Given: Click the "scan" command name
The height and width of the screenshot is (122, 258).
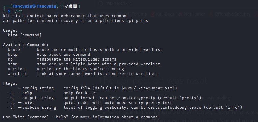Looking at the screenshot, I should click(x=13, y=64).
